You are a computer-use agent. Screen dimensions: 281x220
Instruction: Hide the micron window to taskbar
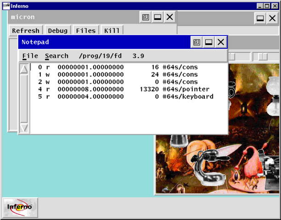(157, 17)
